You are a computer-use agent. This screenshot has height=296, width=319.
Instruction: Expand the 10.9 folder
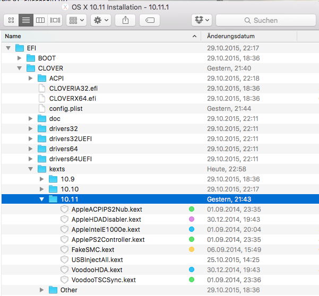tap(42, 179)
